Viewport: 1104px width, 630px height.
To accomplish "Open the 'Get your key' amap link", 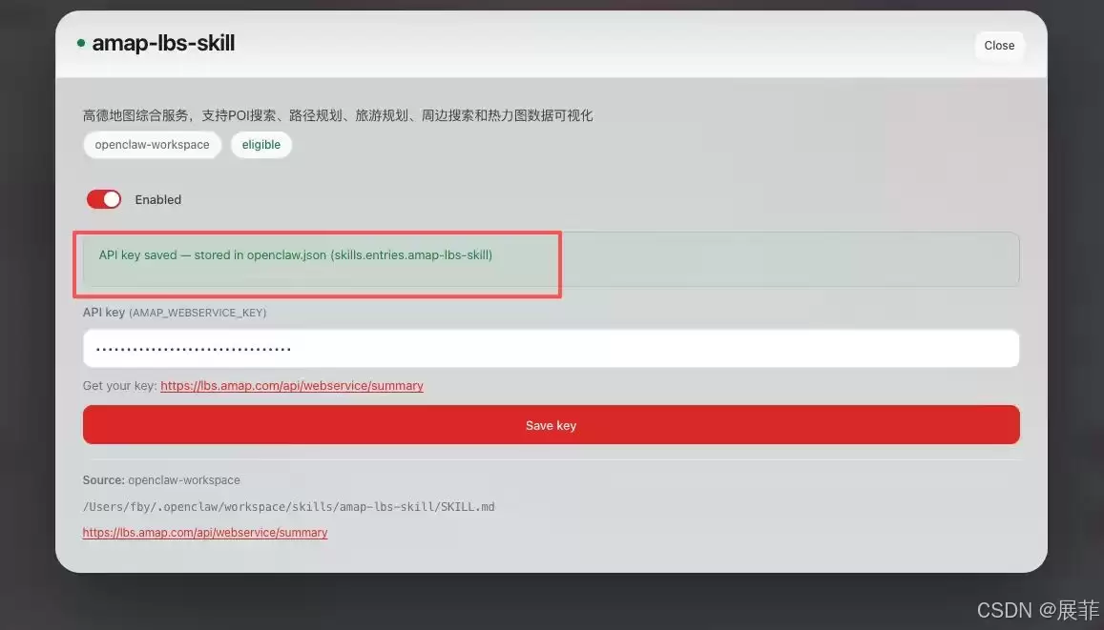I will pyautogui.click(x=291, y=385).
